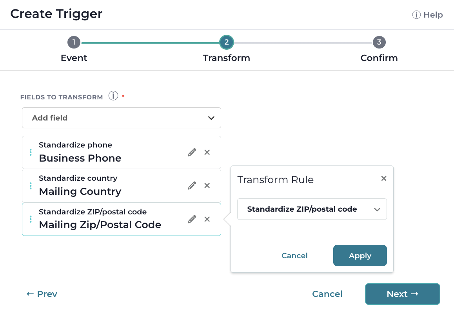The width and height of the screenshot is (454, 313).
Task: Grab the Business Phone drag handle
Action: (x=31, y=152)
